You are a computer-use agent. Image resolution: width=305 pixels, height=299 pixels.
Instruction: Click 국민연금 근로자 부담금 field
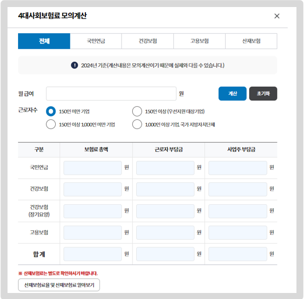pyautogui.click(x=165, y=168)
